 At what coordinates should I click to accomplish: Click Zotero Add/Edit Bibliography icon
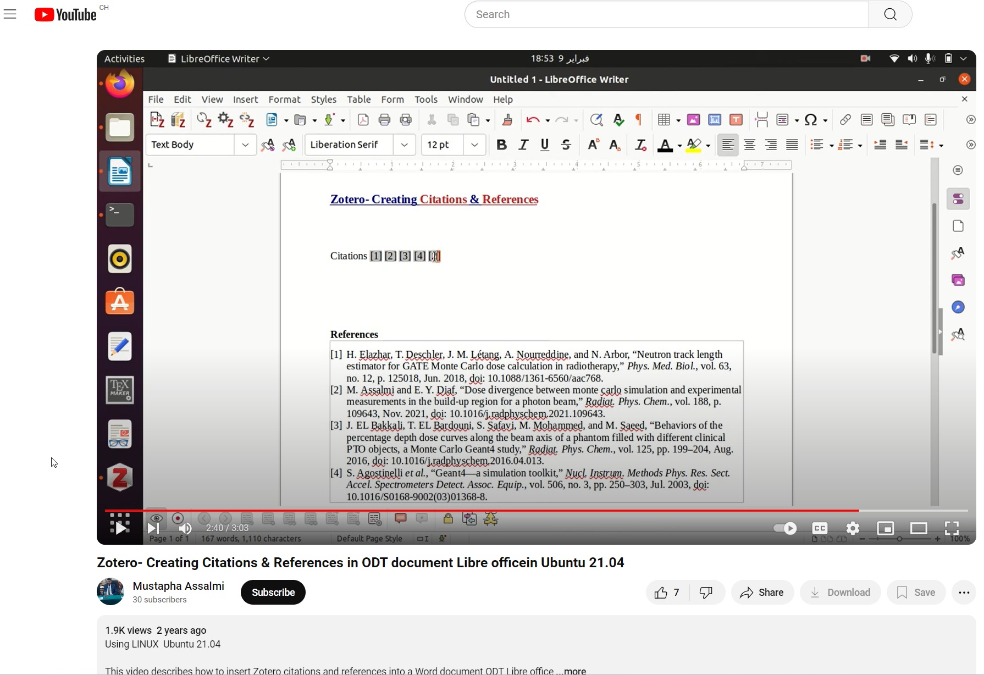point(178,120)
